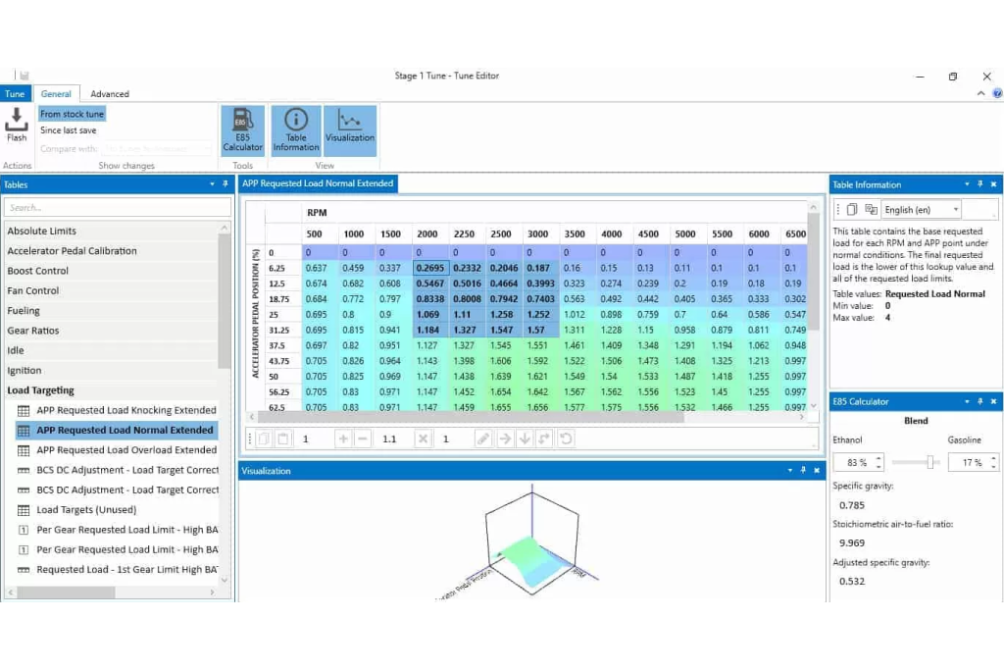Click the paste icon in table toolbar
The width and height of the screenshot is (1004, 670).
click(282, 438)
